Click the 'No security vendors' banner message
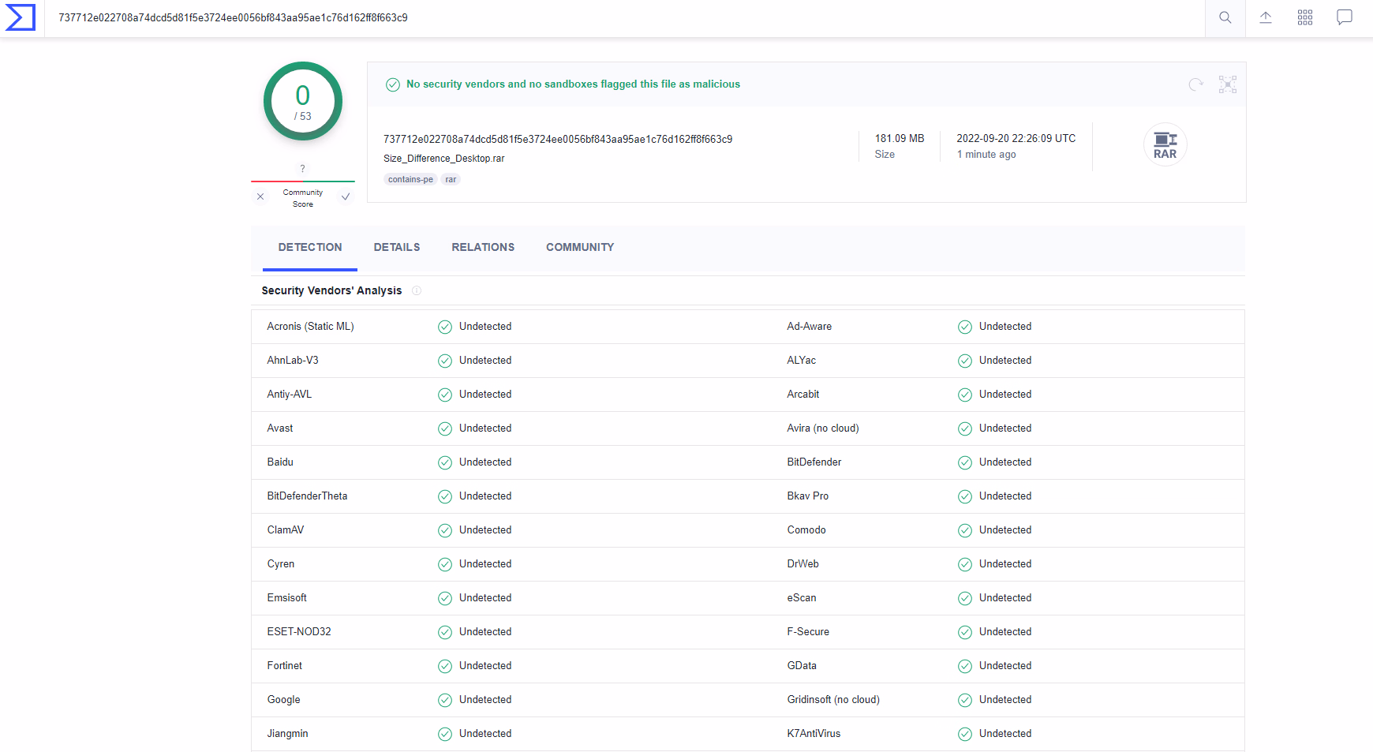The width and height of the screenshot is (1373, 752). 573,84
